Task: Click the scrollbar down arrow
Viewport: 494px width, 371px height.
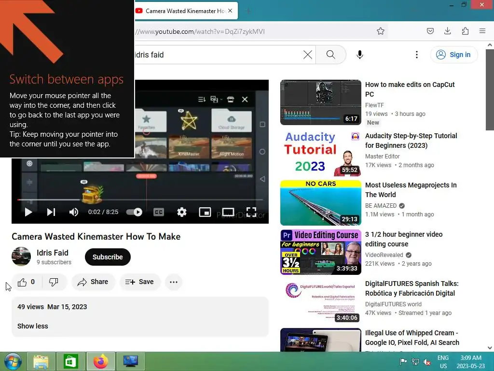Action: (490, 348)
